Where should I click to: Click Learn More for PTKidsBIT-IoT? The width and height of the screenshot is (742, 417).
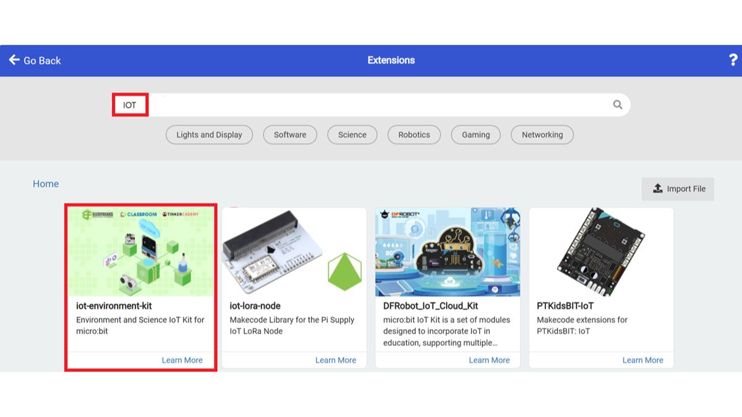click(643, 360)
